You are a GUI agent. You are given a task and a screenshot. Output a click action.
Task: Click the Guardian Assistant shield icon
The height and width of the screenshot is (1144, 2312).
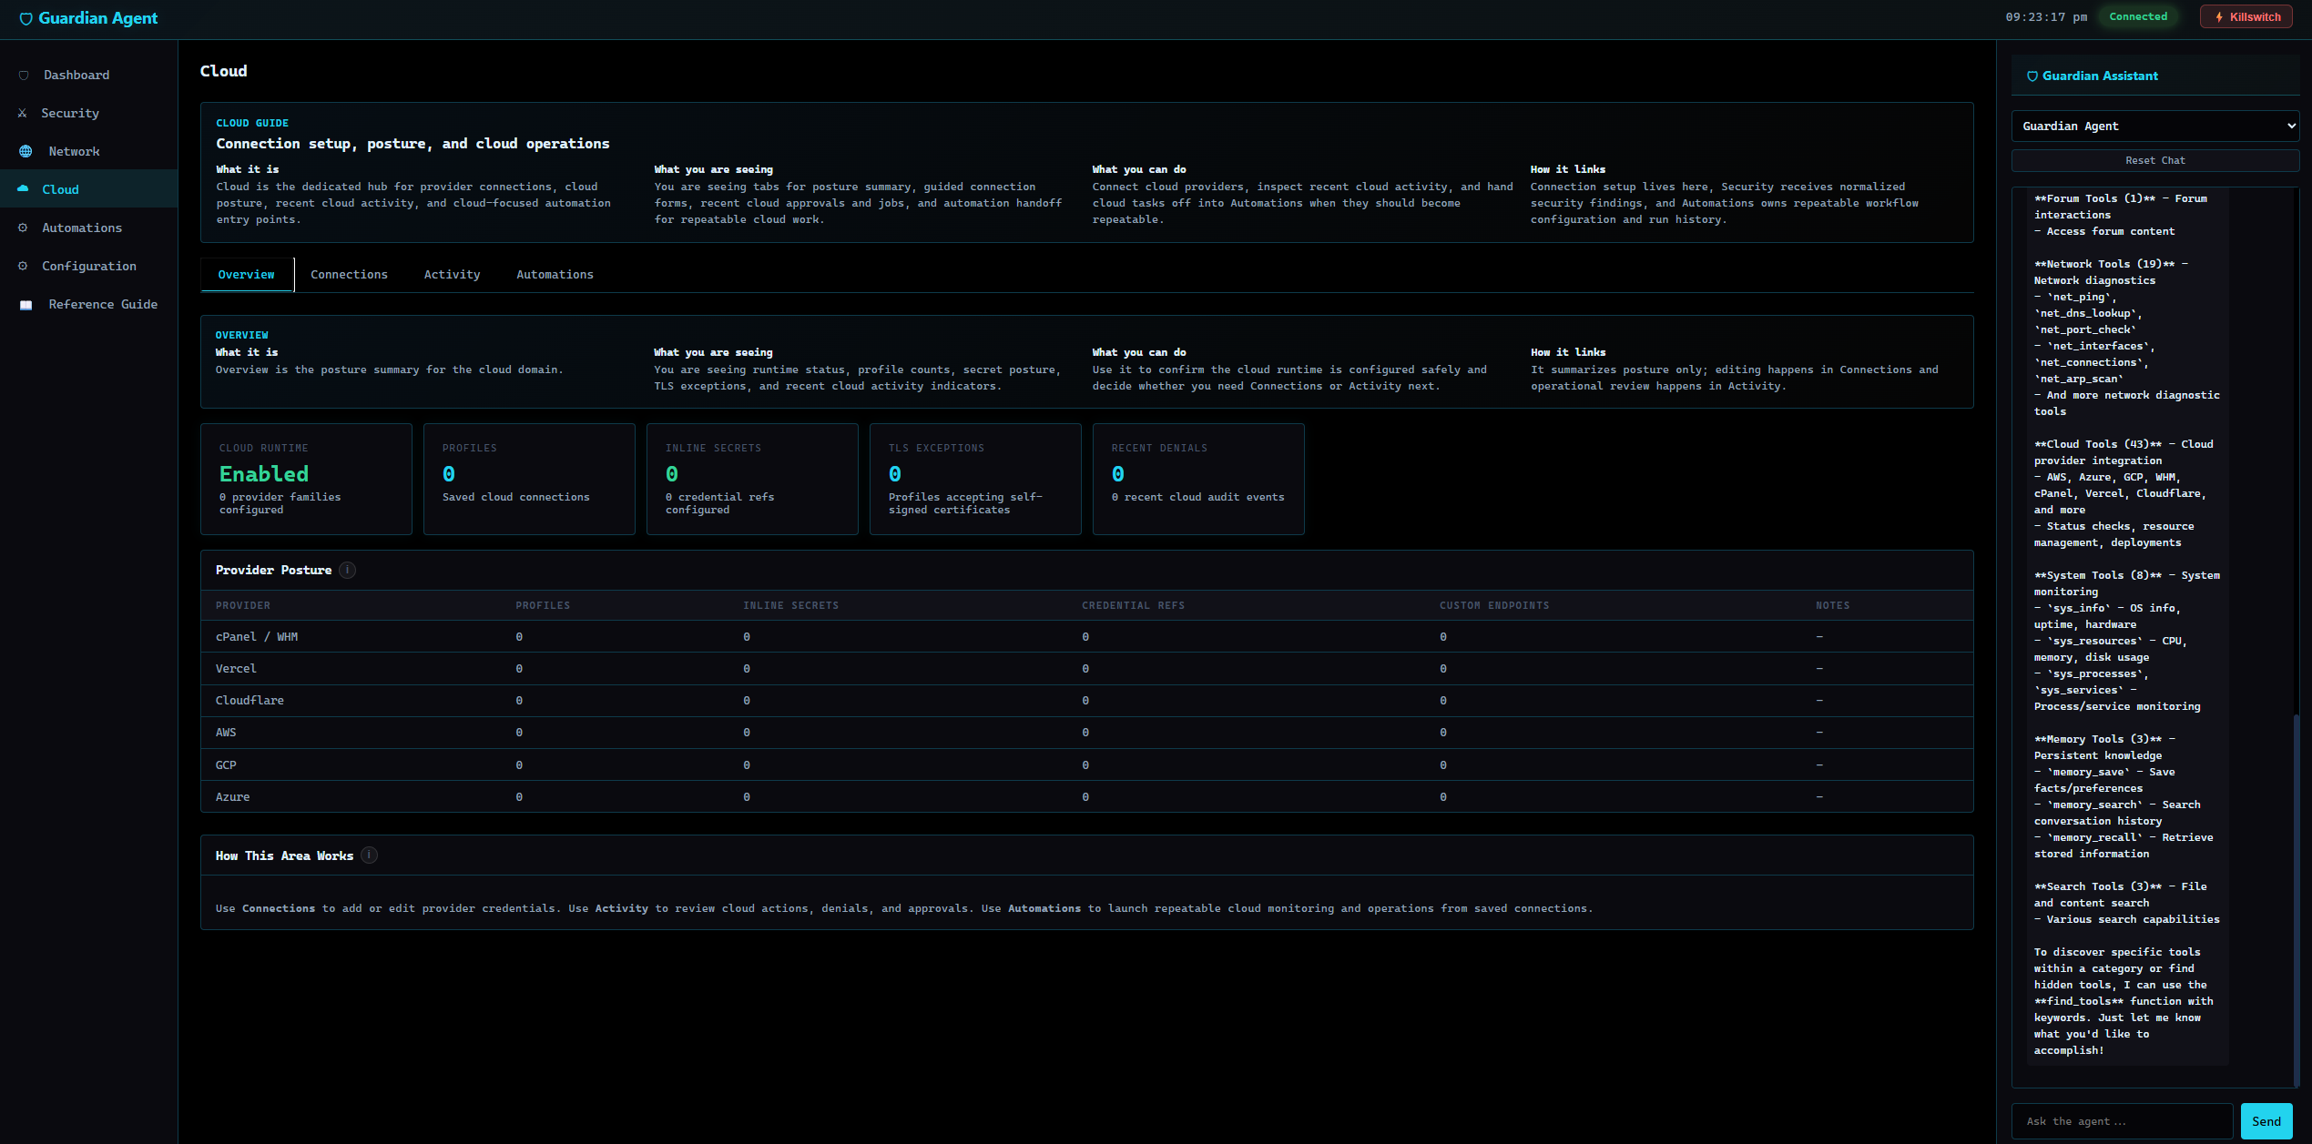pyautogui.click(x=2032, y=76)
